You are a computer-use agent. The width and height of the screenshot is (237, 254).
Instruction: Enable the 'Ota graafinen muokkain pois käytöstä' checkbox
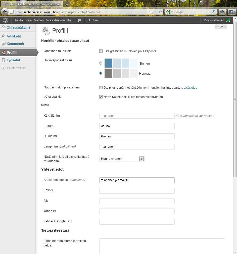[101, 51]
